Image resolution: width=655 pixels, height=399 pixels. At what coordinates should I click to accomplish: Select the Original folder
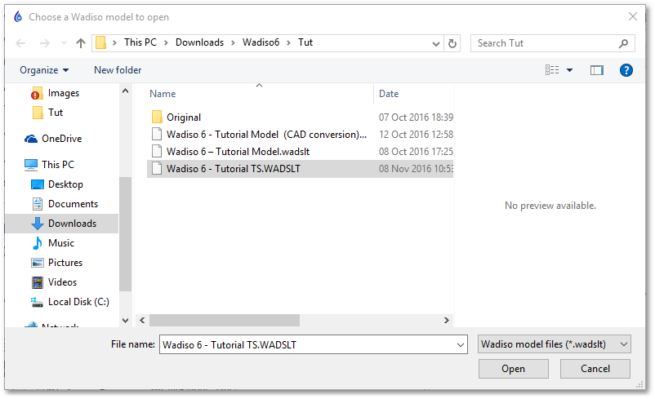(x=184, y=117)
